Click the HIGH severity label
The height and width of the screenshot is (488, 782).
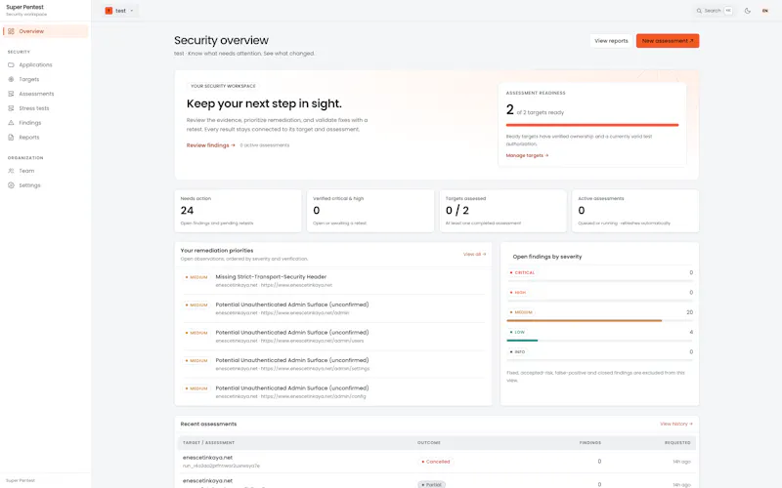coord(518,292)
